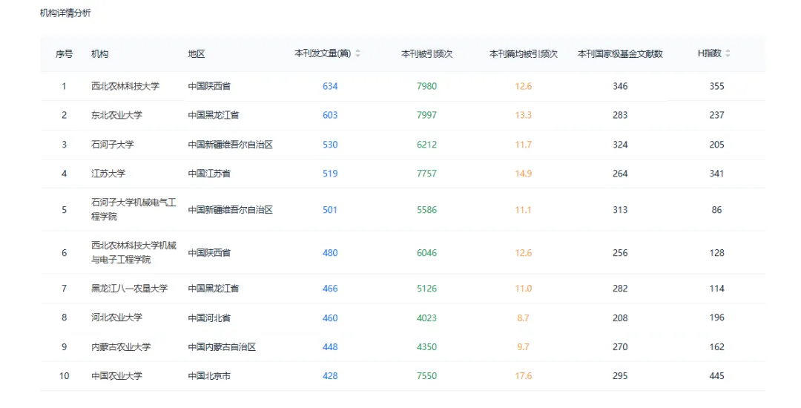This screenshot has width=801, height=408.
Task: Click citation count 5126
Action: (x=426, y=289)
